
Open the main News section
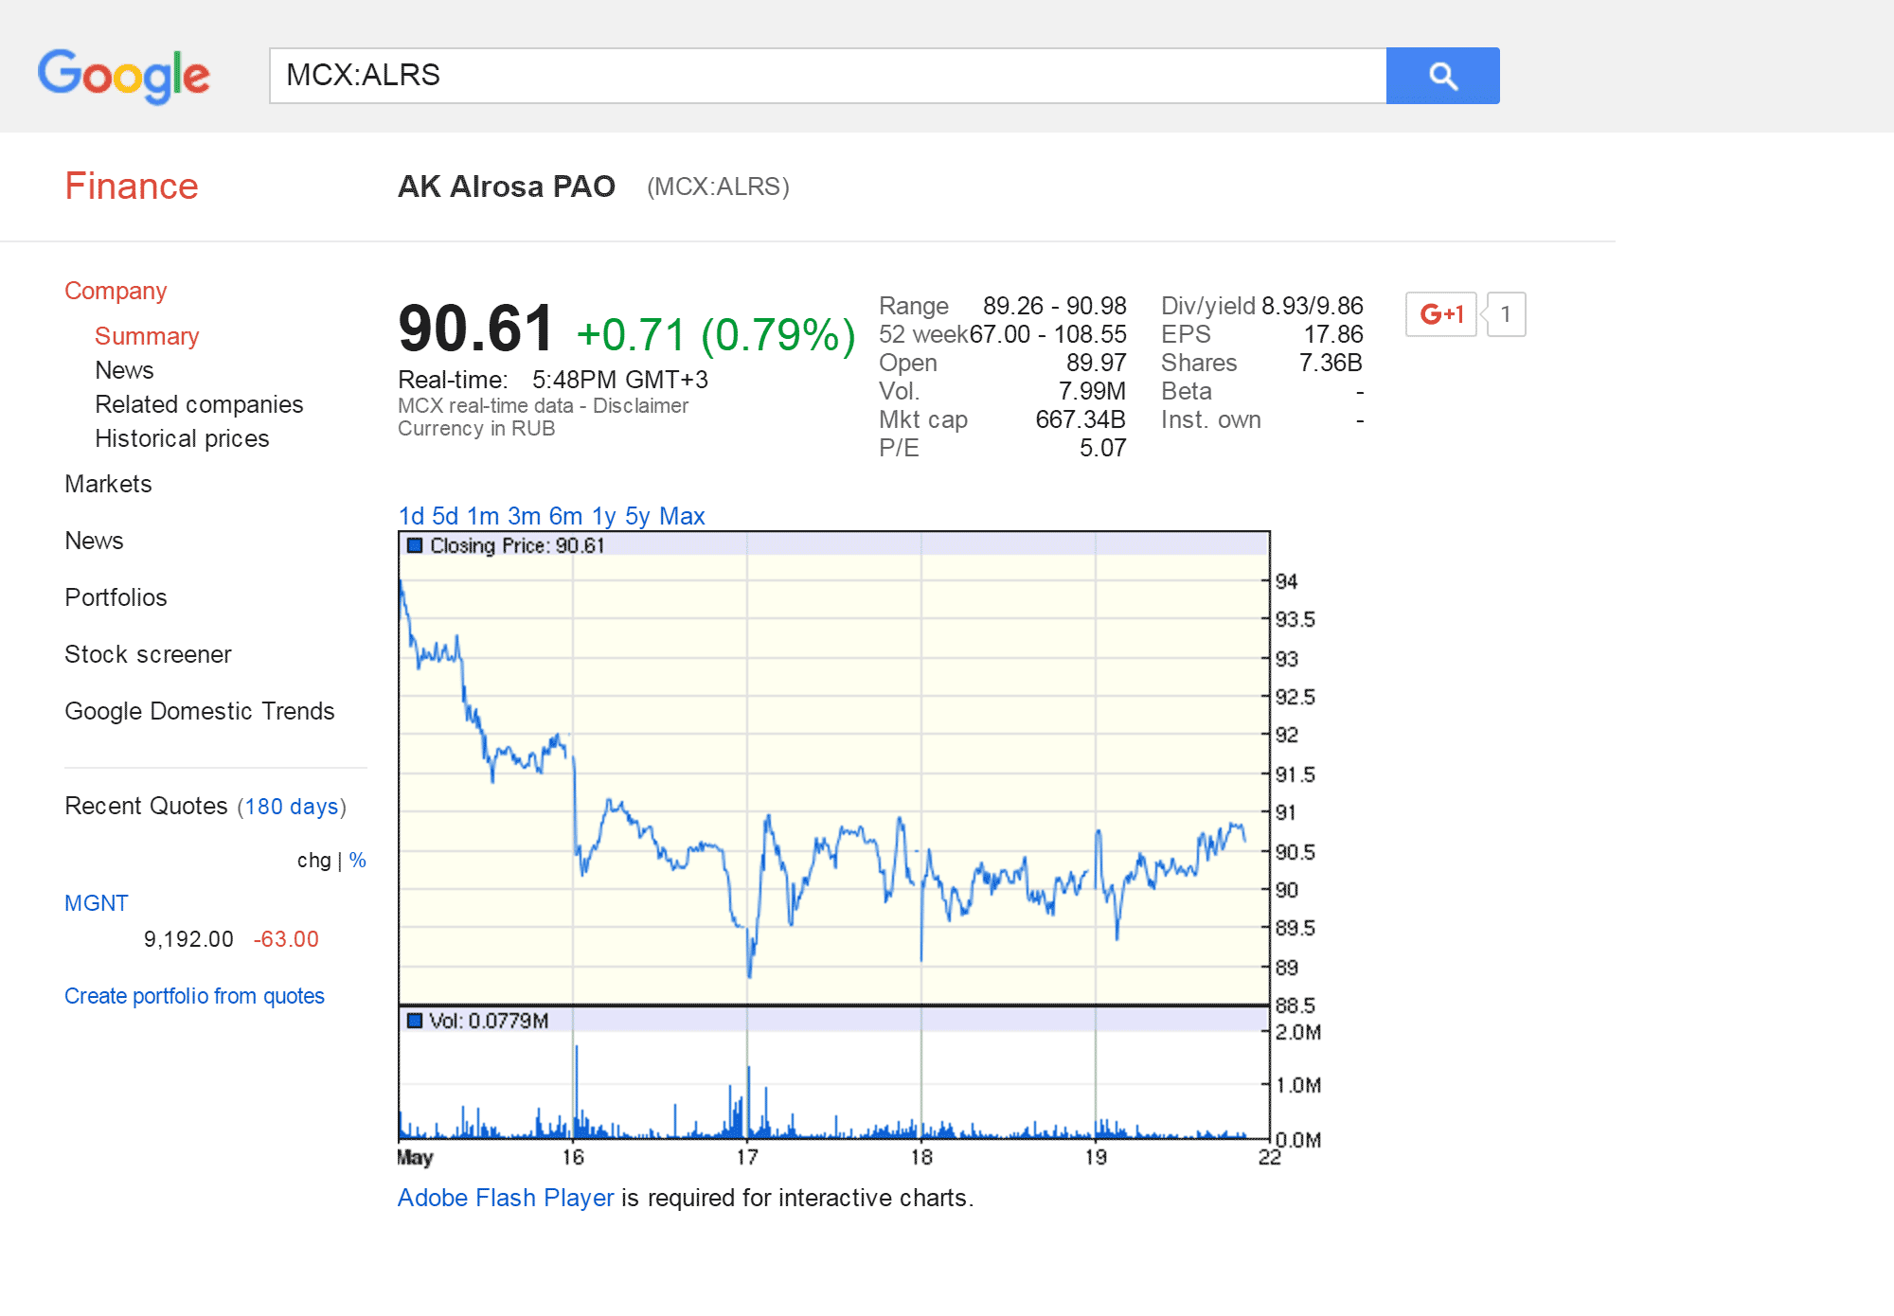94,541
